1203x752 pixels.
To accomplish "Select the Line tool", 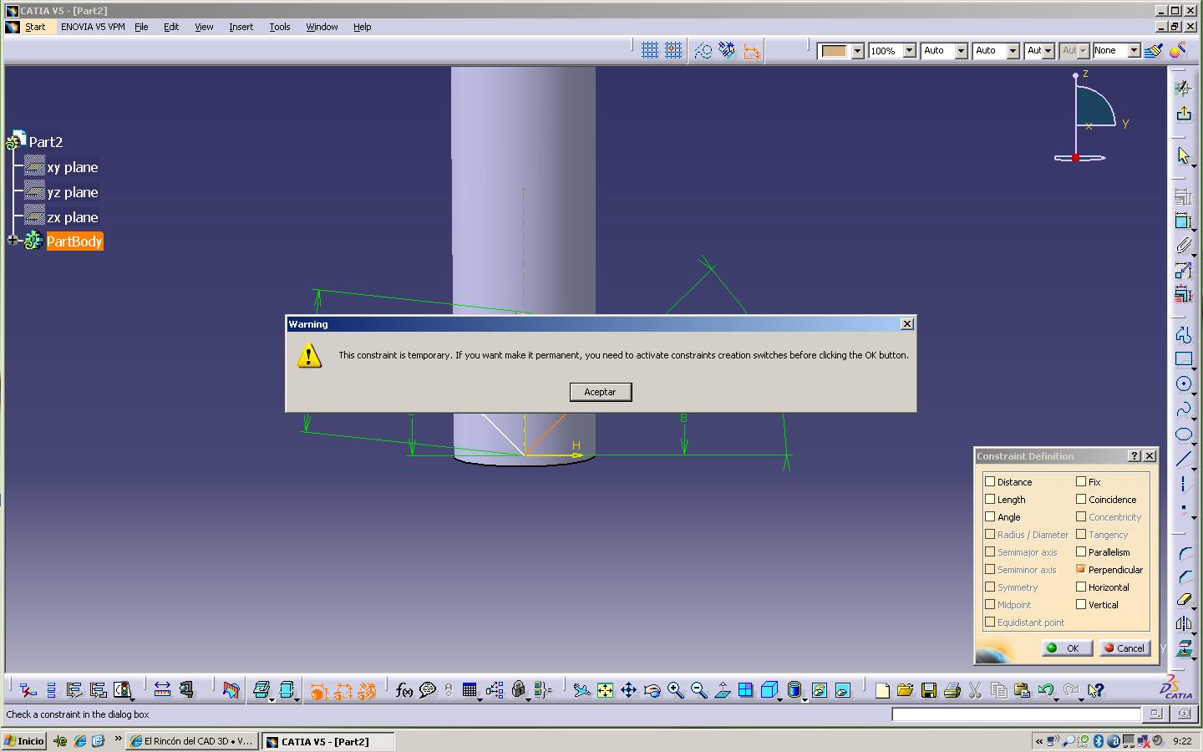I will pos(1183,459).
